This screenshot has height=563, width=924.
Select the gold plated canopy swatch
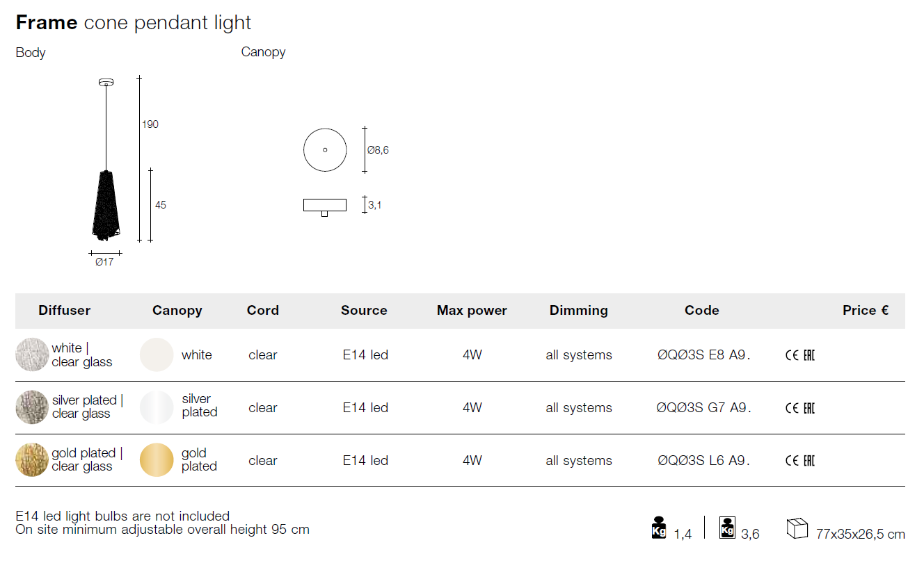click(x=157, y=460)
